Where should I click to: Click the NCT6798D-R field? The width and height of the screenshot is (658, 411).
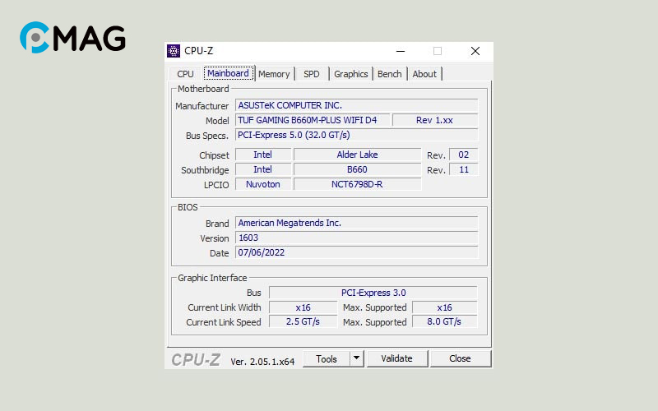(x=357, y=184)
